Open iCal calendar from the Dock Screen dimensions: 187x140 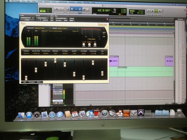tap(75, 114)
